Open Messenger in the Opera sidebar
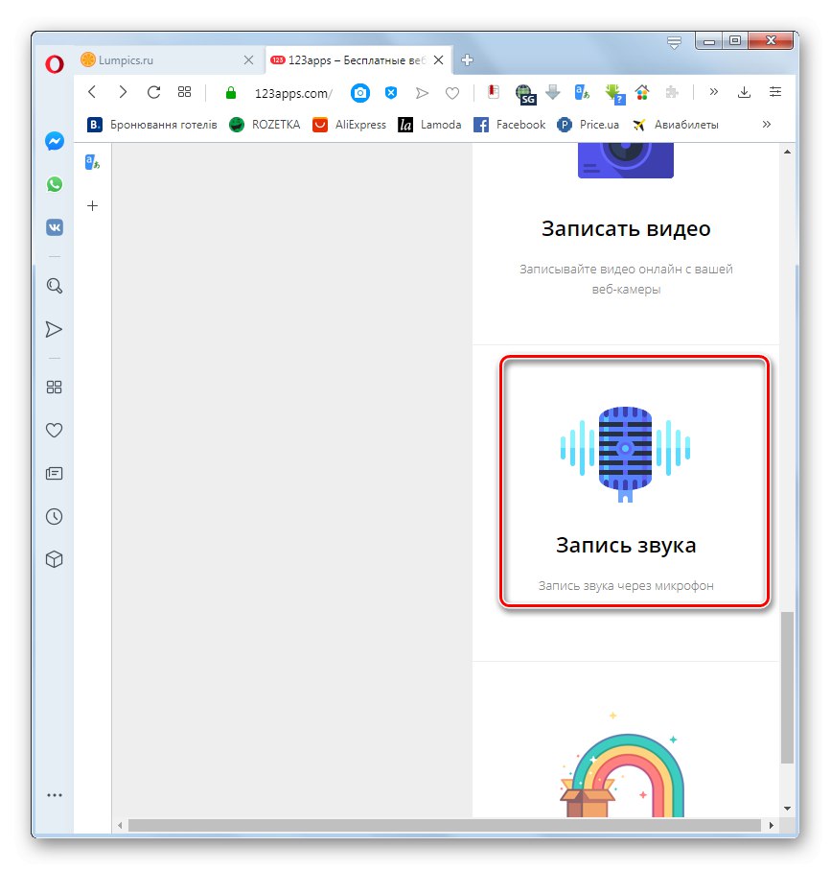This screenshot has width=831, height=870. 55,141
